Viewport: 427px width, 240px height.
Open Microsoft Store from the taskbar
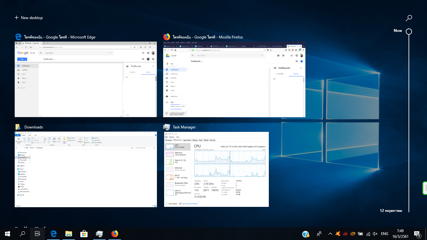click(84, 234)
